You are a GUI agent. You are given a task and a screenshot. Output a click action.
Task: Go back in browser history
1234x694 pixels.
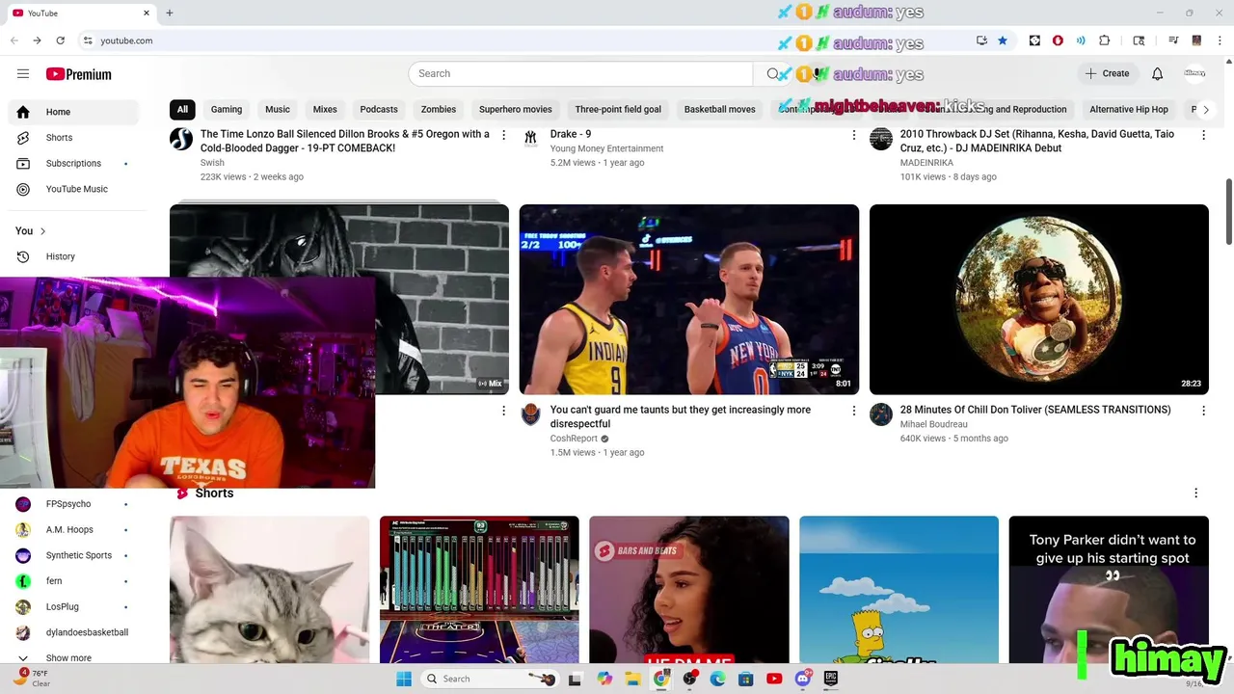(x=14, y=40)
